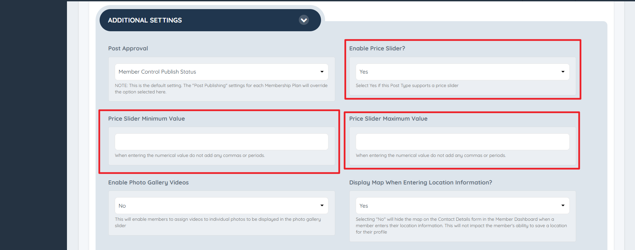Open the Post Approval dropdown

coord(221,72)
